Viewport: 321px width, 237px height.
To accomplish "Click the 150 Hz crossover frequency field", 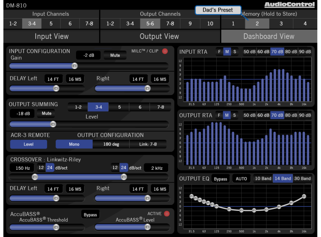I will pos(23,168).
